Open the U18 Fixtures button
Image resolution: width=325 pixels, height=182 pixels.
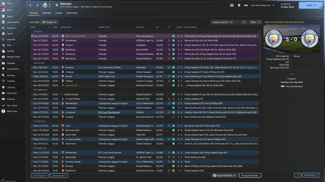pyautogui.click(x=59, y=175)
